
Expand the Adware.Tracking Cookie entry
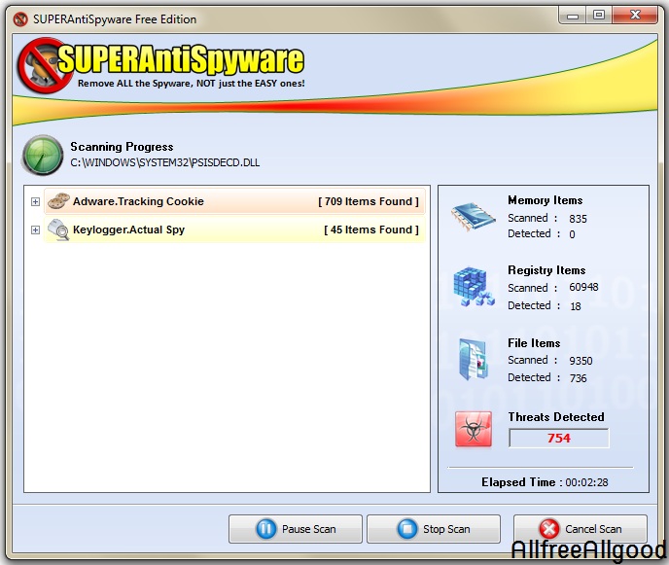coord(35,201)
